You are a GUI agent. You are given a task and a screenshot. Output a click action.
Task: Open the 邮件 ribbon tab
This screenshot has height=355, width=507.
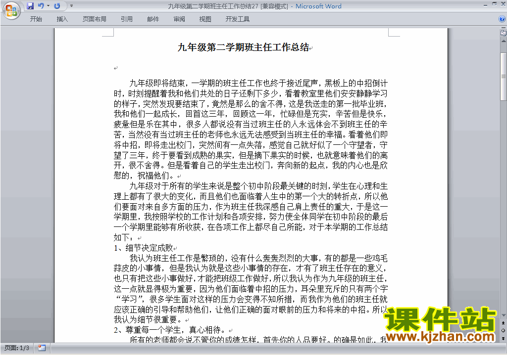(x=153, y=19)
